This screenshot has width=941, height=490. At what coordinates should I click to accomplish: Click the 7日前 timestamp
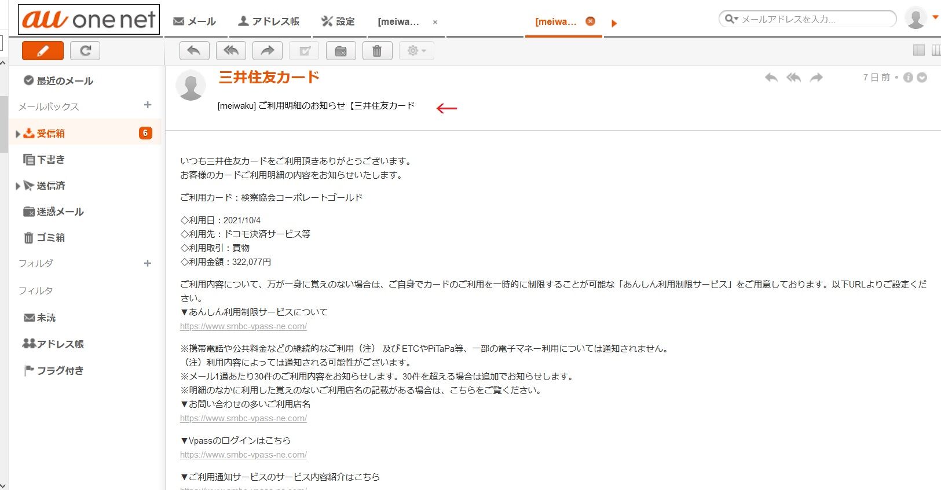point(876,78)
